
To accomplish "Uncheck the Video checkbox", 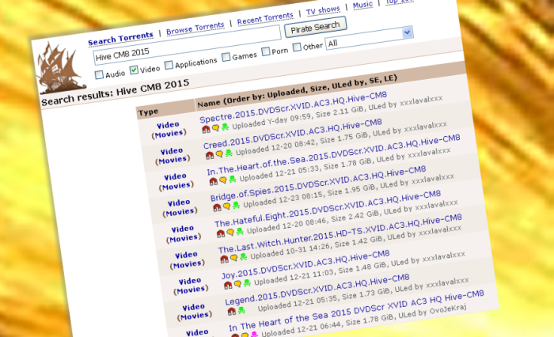I will [134, 70].
